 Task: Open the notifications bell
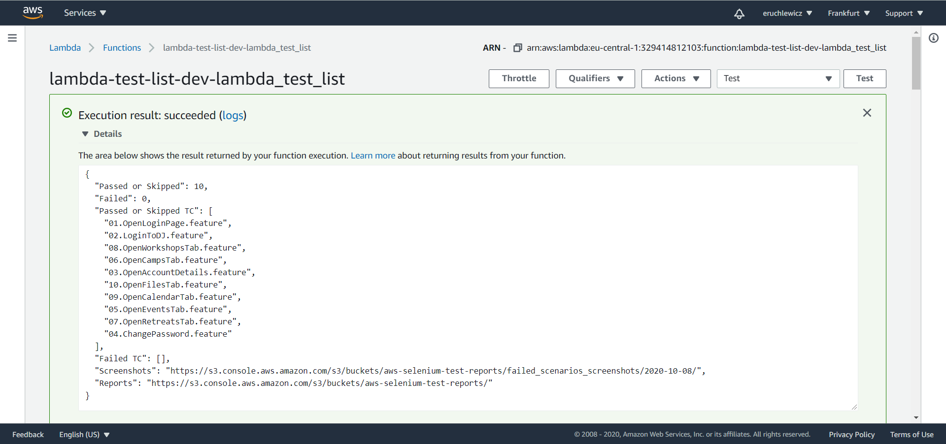(x=739, y=14)
